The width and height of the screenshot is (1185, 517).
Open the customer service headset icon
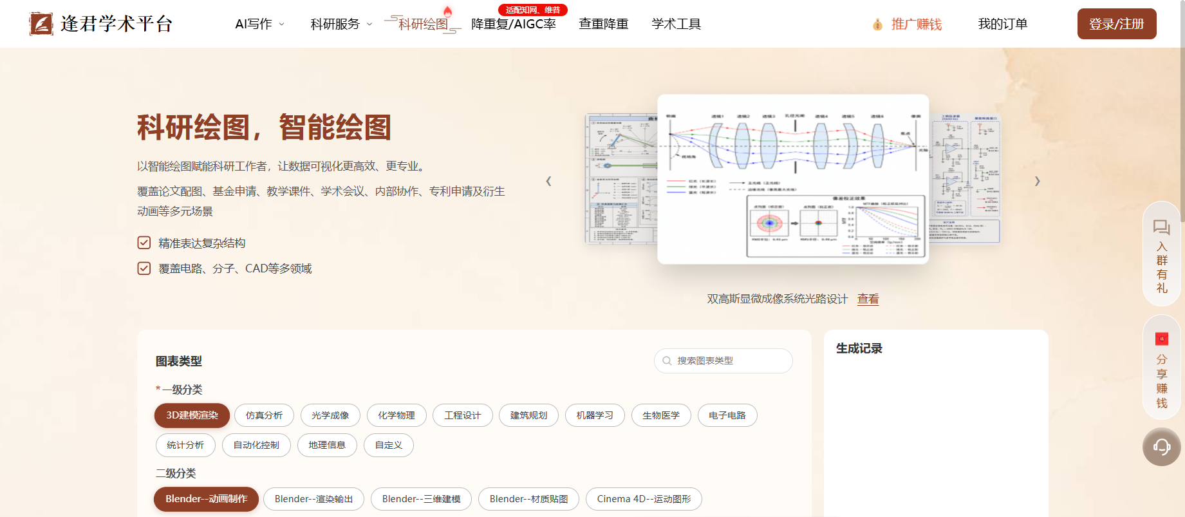1162,446
